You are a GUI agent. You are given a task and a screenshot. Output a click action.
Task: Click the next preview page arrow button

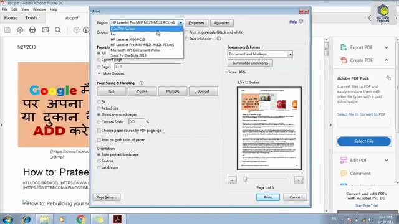coord(299,180)
